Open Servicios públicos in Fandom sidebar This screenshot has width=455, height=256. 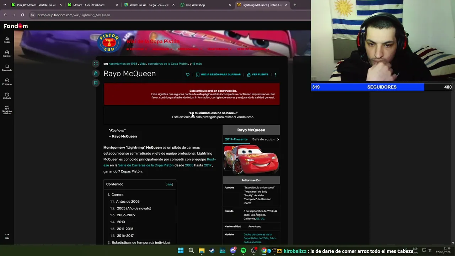click(7, 110)
